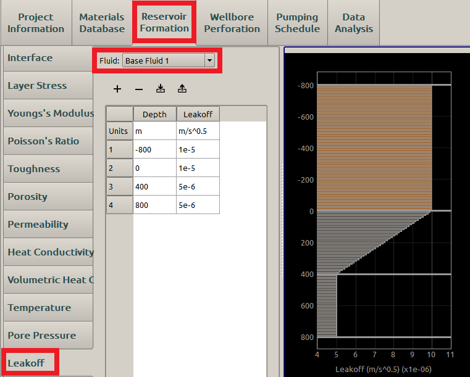Click the panel splitter handle beside the plot
The height and width of the screenshot is (377, 470).
(282, 220)
